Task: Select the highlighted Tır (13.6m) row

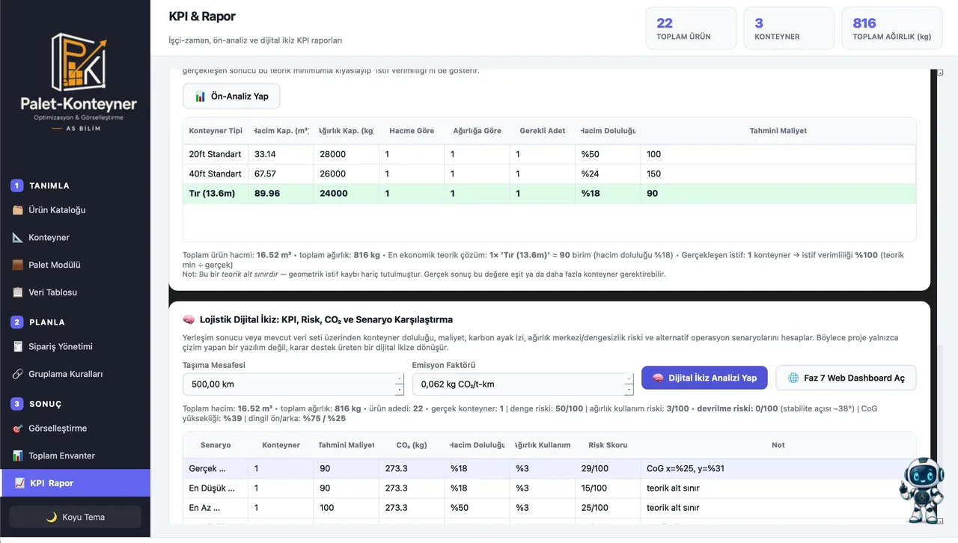Action: [x=549, y=193]
